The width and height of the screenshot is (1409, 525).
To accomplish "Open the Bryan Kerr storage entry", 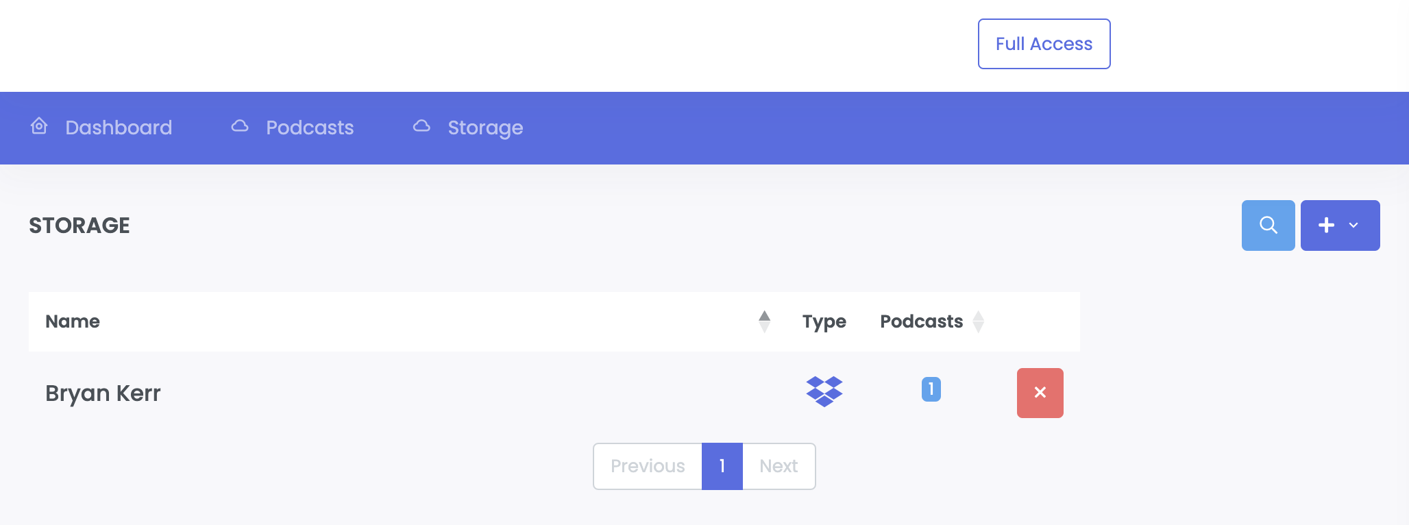I will [103, 393].
